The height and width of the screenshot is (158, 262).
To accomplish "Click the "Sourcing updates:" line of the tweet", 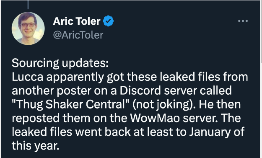I will (60, 63).
